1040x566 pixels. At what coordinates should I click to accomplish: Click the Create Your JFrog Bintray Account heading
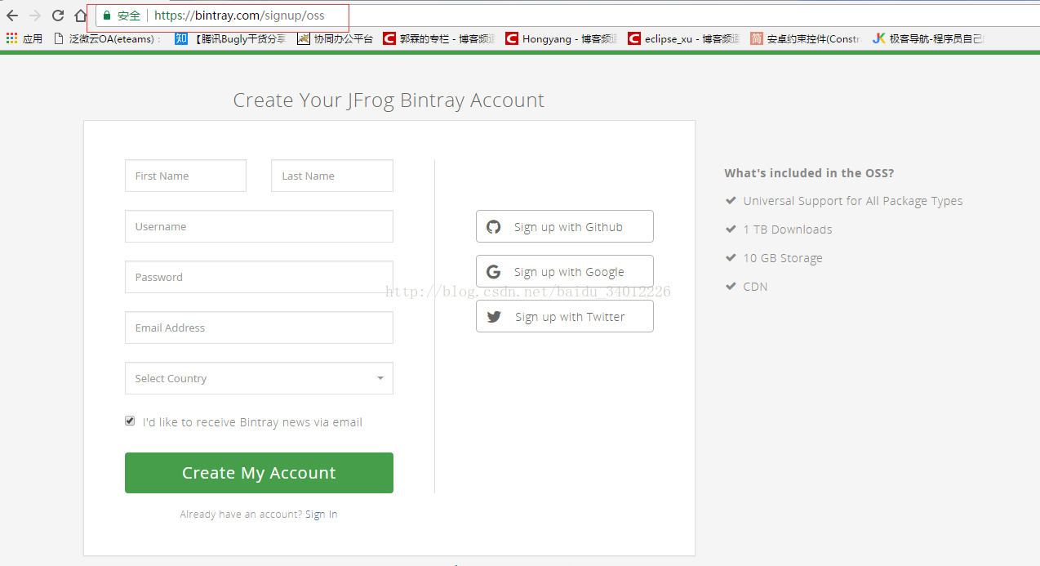[389, 100]
